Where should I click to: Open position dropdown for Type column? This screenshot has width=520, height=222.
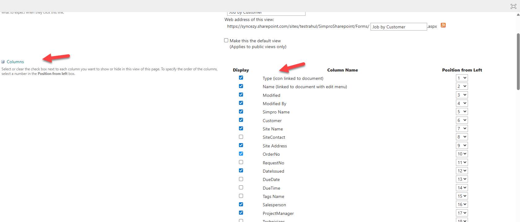pos(461,78)
